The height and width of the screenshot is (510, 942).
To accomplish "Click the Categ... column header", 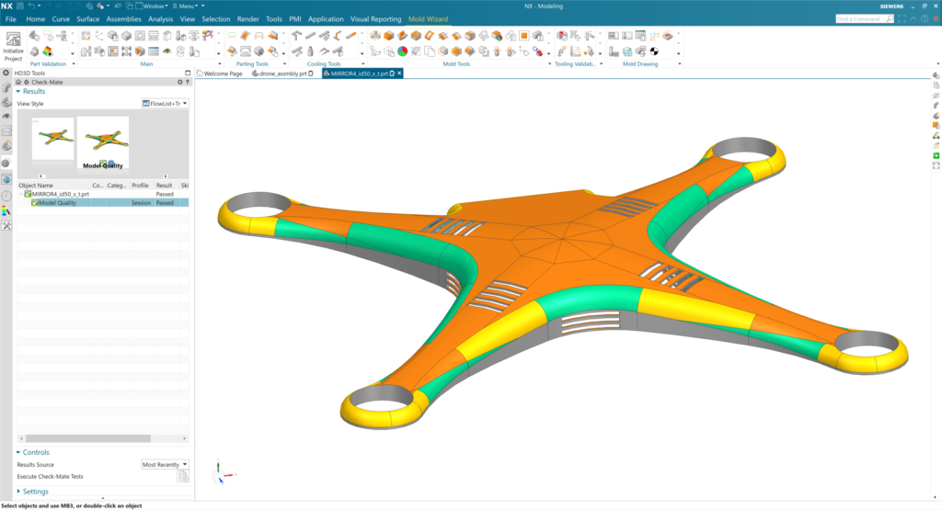I will click(x=117, y=186).
